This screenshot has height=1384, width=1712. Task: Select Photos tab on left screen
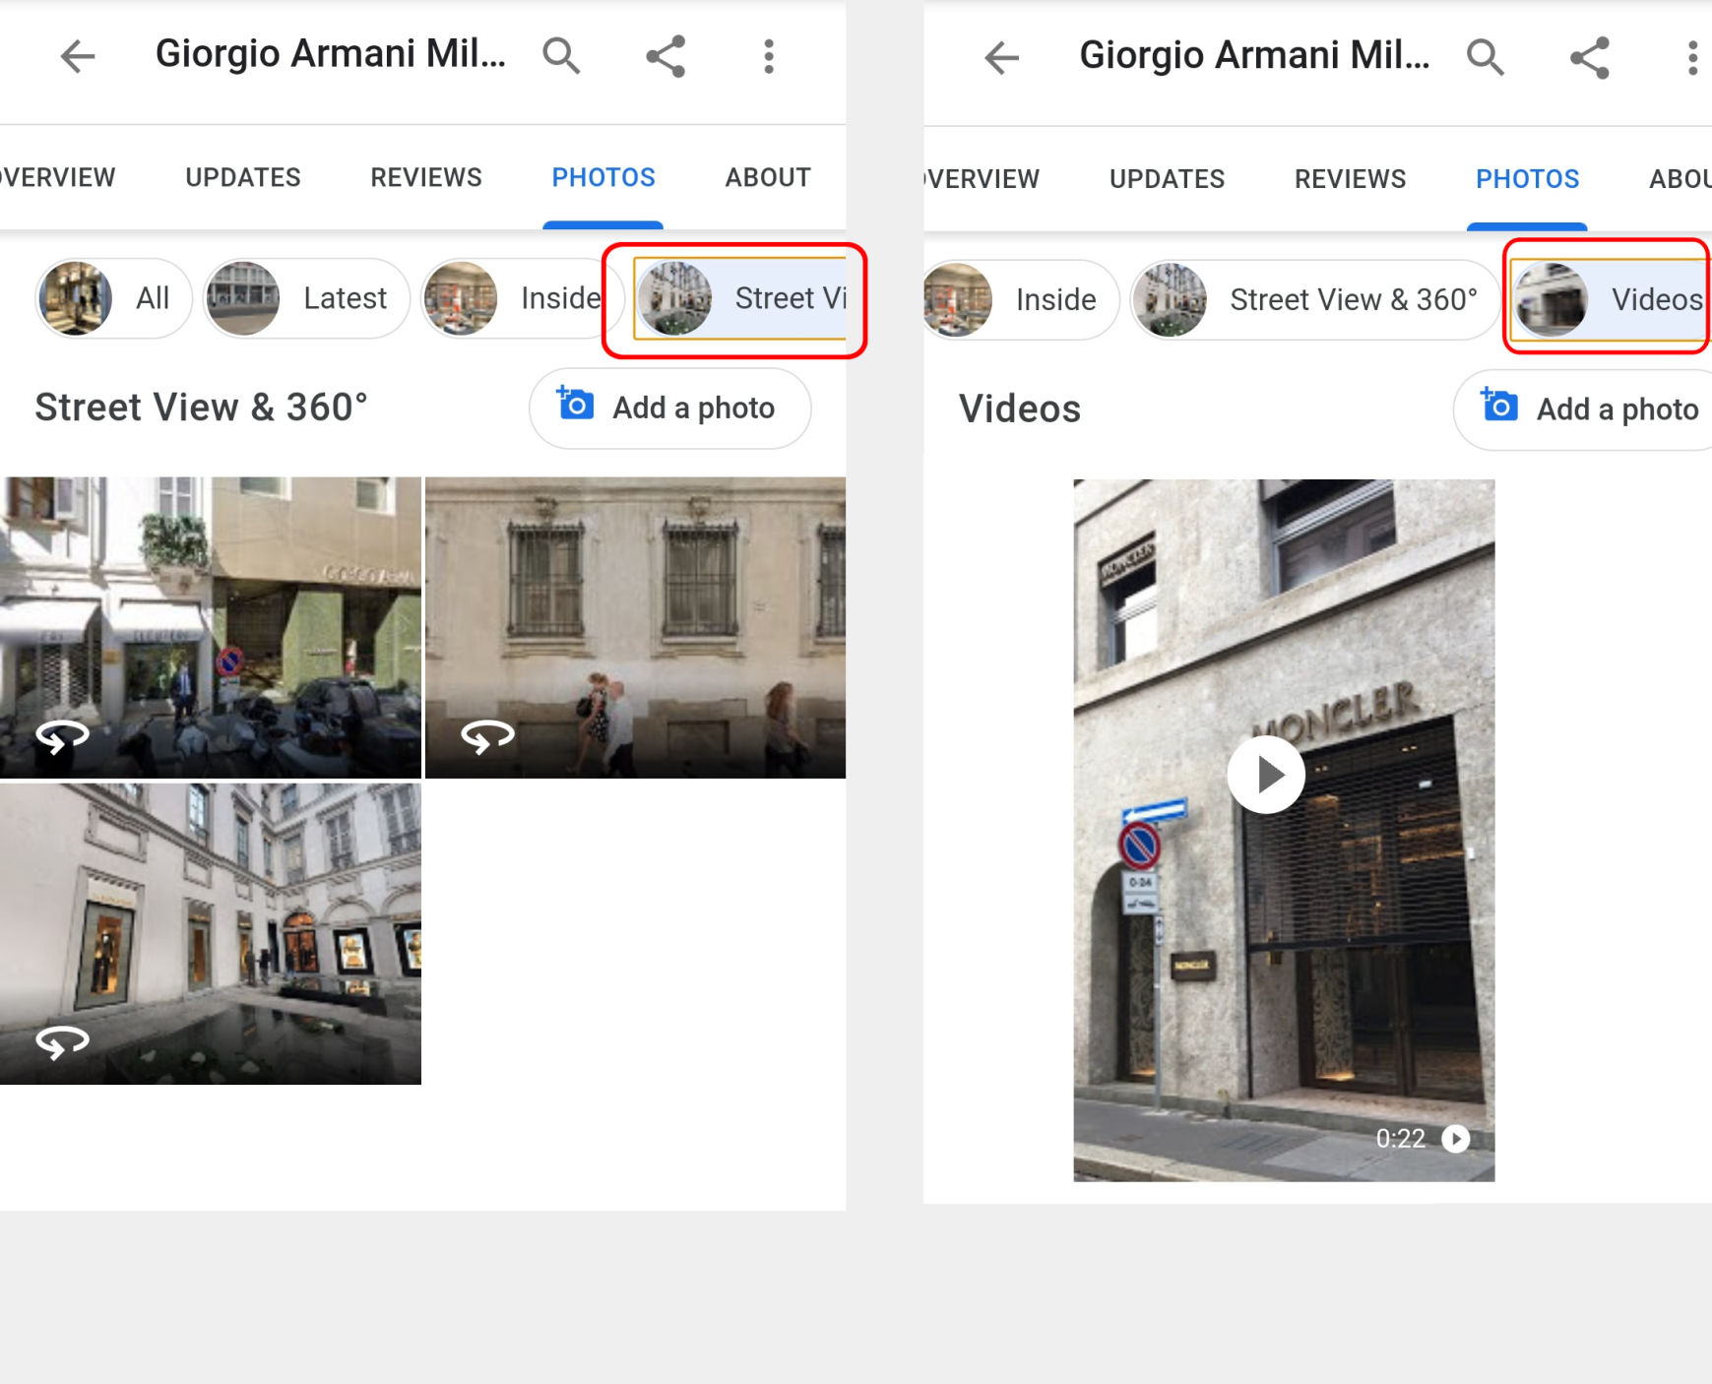click(603, 177)
